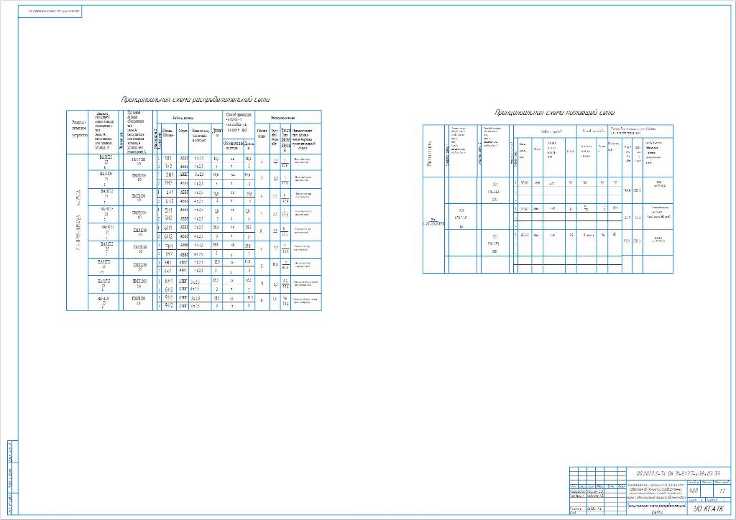
Task: Click the title "Принципиальная схема питающей сети"
Action: pyautogui.click(x=554, y=113)
